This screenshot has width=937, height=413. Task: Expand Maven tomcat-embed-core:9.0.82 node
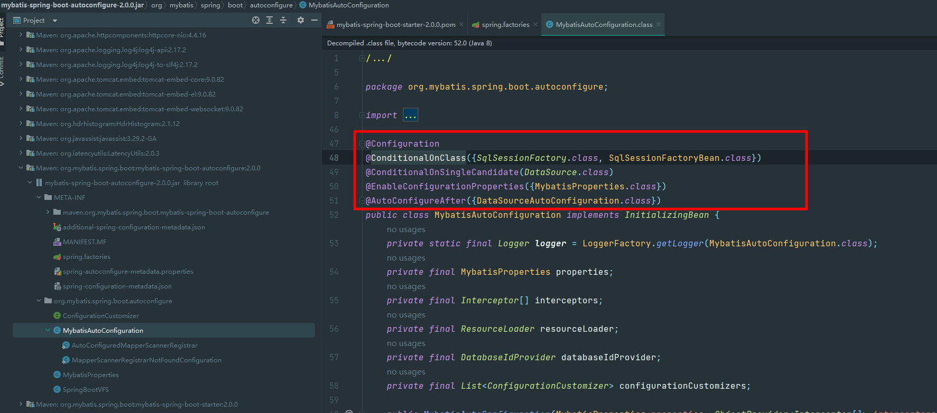[21, 79]
